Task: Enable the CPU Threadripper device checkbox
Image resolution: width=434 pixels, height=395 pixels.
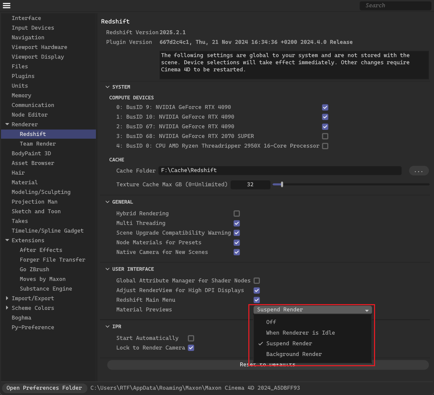Action: click(x=325, y=146)
